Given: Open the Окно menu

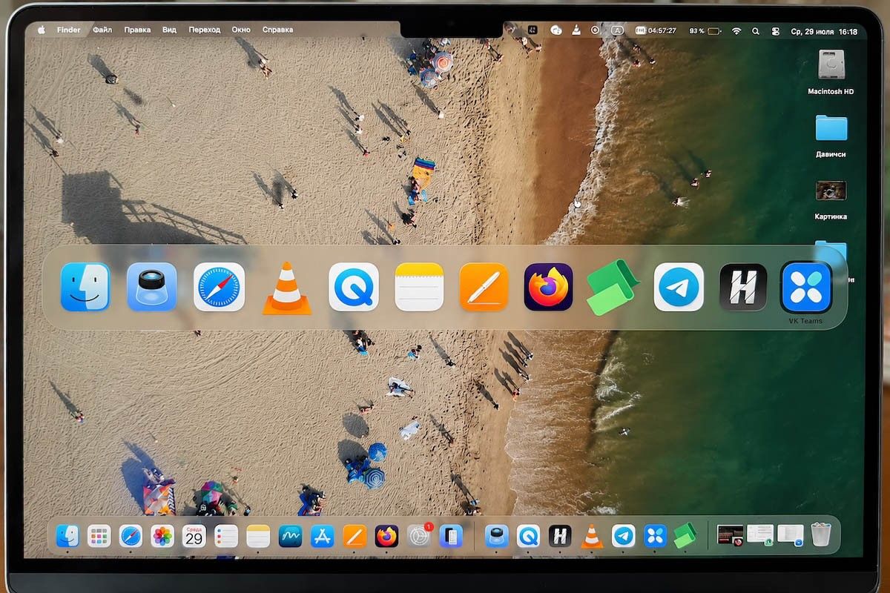Looking at the screenshot, I should 241,30.
